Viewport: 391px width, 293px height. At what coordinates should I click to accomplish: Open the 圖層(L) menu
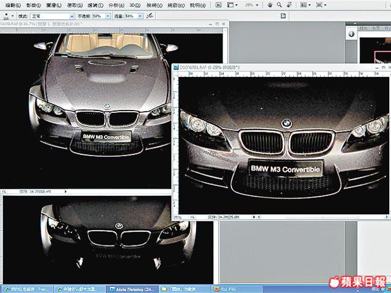(x=54, y=5)
